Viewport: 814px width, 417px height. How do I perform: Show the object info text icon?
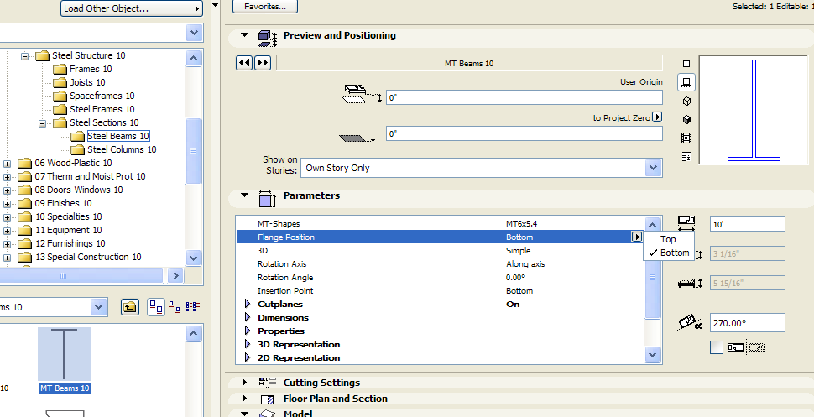coord(686,156)
